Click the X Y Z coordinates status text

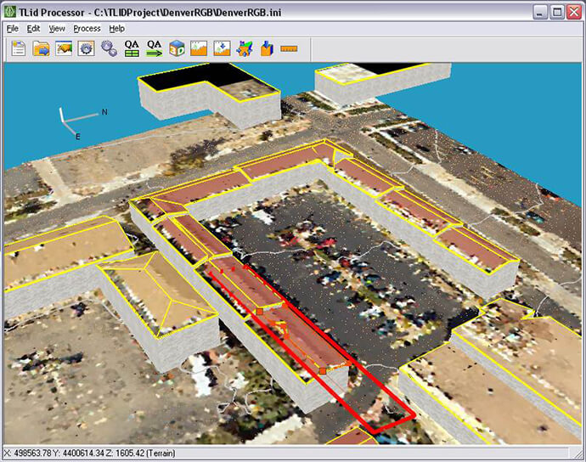(90, 454)
